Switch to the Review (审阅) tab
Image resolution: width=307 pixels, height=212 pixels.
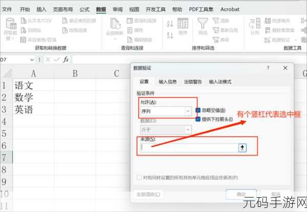click(x=118, y=9)
